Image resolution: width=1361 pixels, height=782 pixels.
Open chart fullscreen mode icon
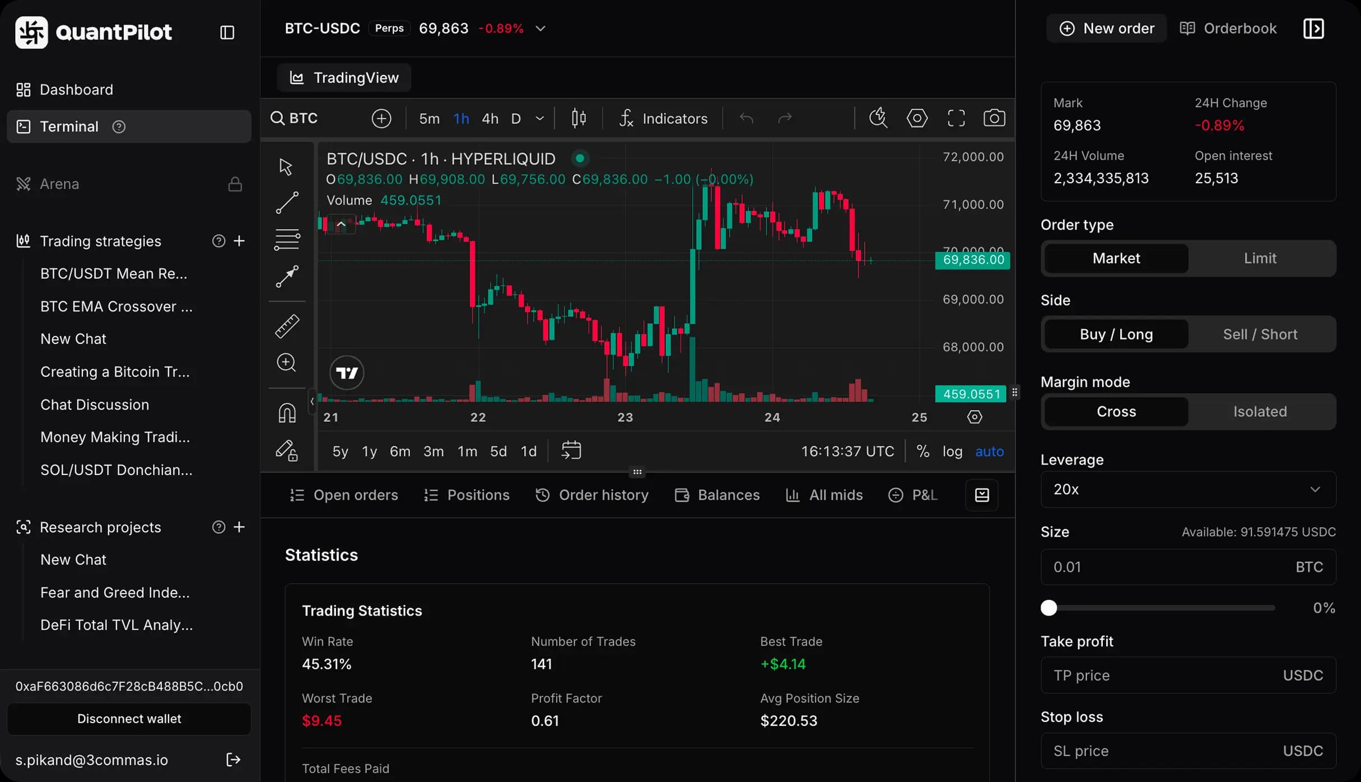point(956,118)
